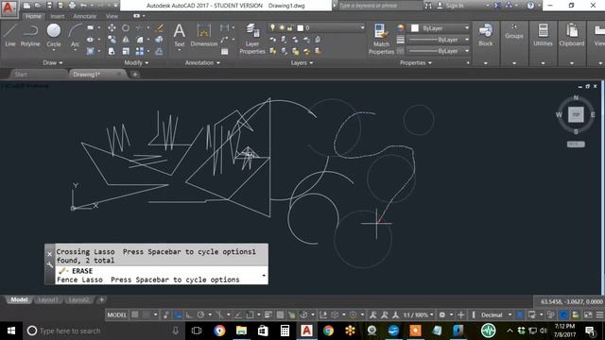
Task: Add a new drawing tab with plus button
Action: coord(135,75)
